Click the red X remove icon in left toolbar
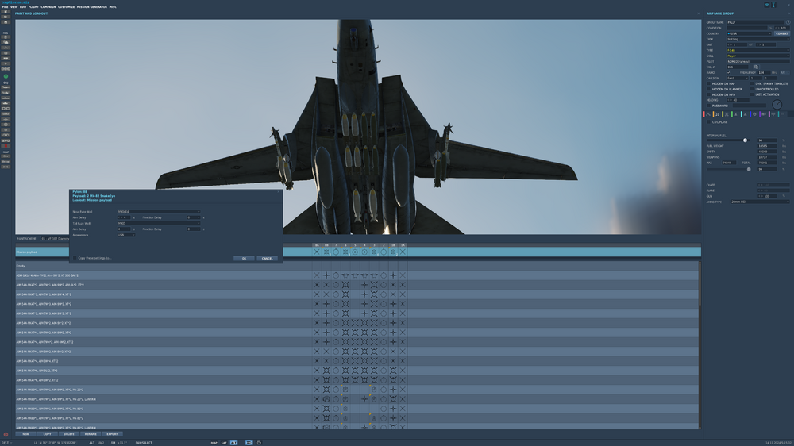Screen dimensions: 794x446 pyautogui.click(x=6, y=146)
